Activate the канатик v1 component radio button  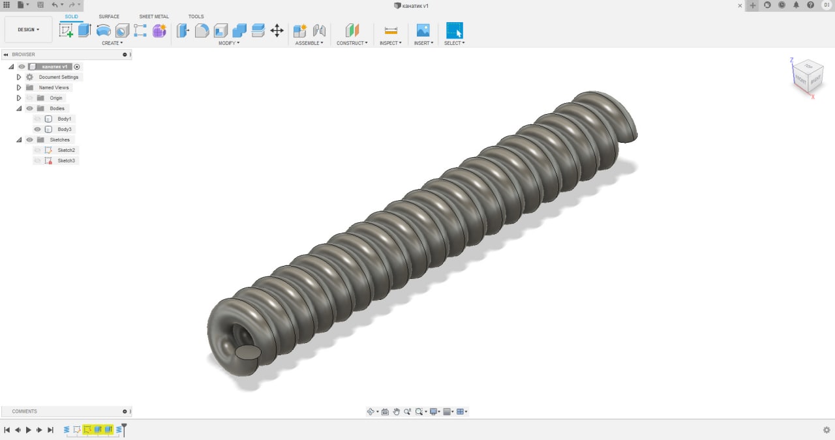click(77, 66)
